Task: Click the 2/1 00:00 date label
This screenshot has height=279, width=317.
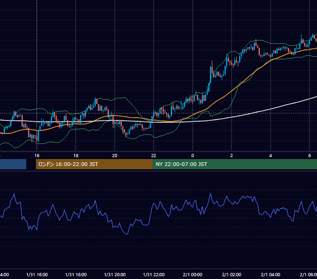Action: tap(193, 274)
